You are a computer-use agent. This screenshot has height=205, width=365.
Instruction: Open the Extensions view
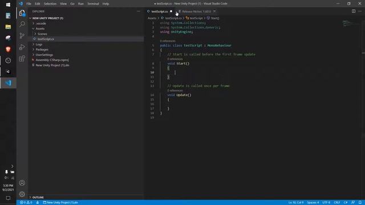(x=22, y=58)
